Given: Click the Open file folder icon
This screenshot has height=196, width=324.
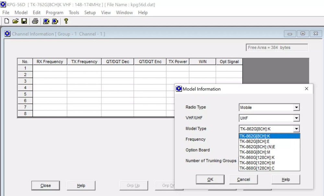Looking at the screenshot, I should [x=15, y=21].
